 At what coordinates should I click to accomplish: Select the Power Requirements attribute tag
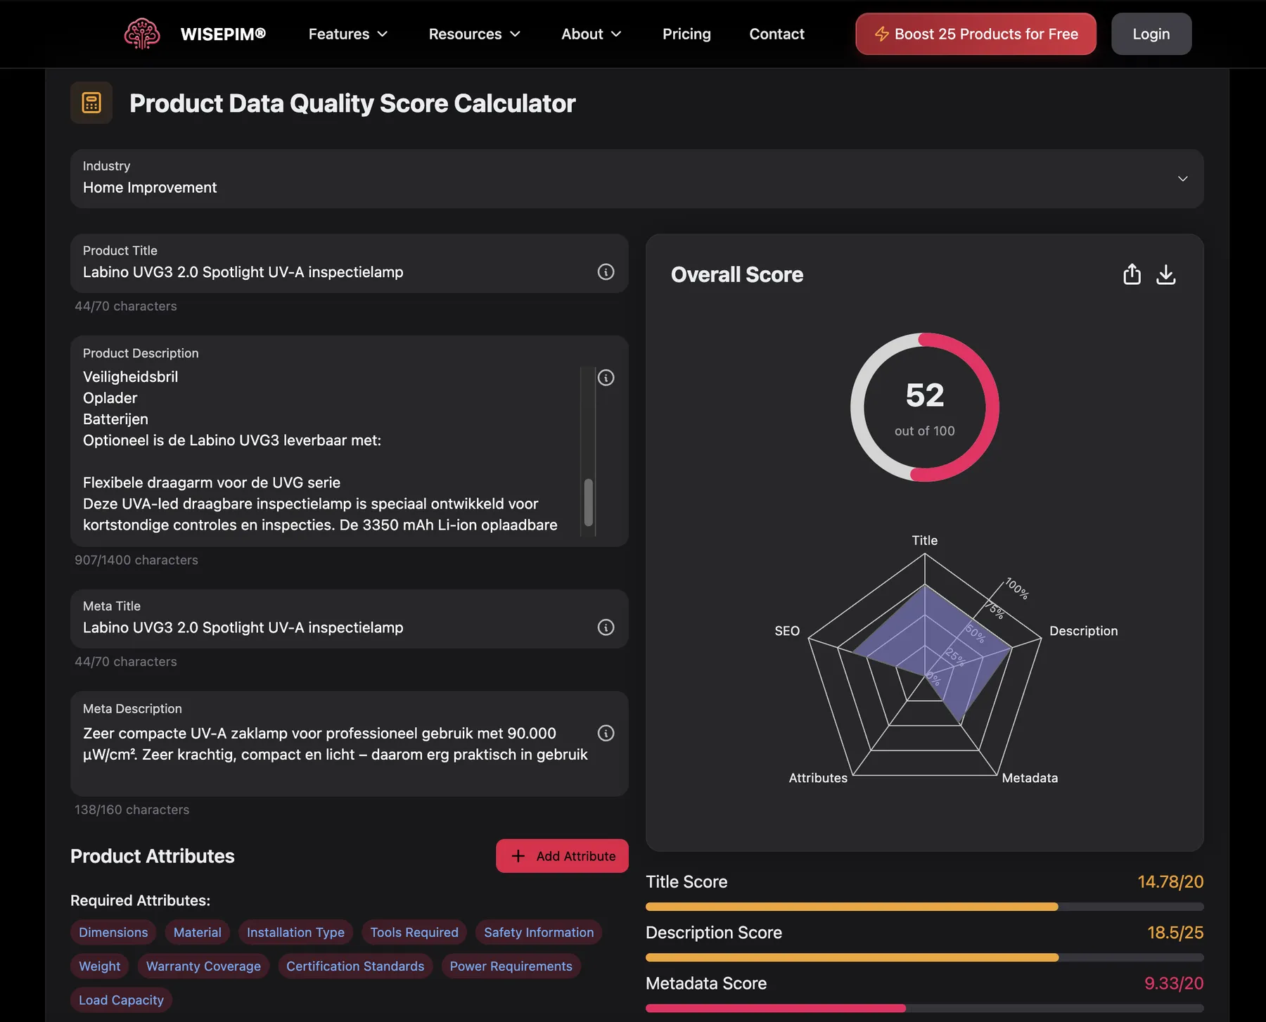pyautogui.click(x=511, y=966)
